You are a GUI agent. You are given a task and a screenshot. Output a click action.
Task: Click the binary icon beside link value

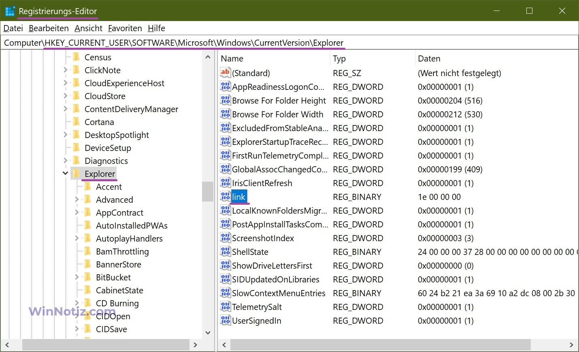[x=225, y=197]
